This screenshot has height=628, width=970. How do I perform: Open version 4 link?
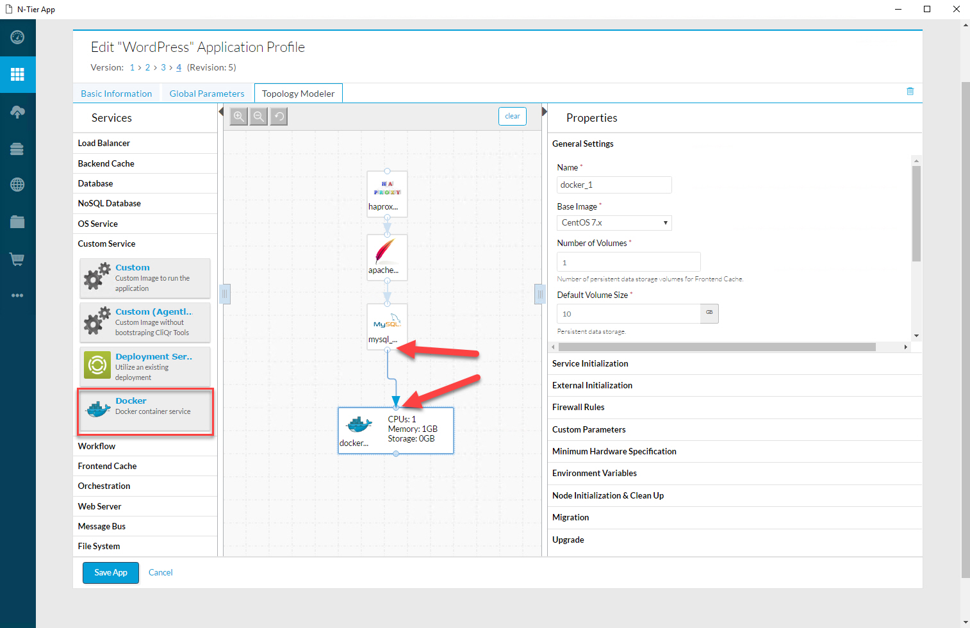(179, 67)
